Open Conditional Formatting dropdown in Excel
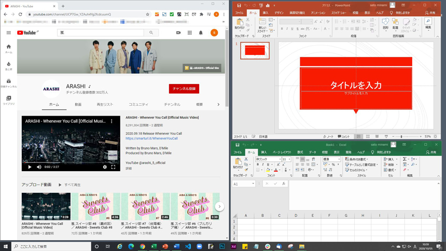This screenshot has height=251, width=446. (x=357, y=159)
